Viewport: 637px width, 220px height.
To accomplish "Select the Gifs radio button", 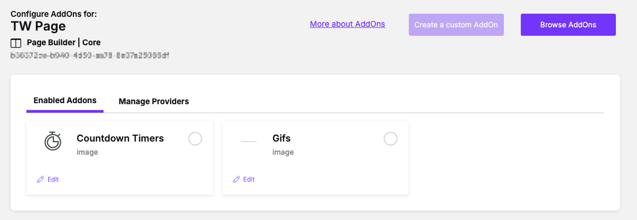I will tap(390, 138).
